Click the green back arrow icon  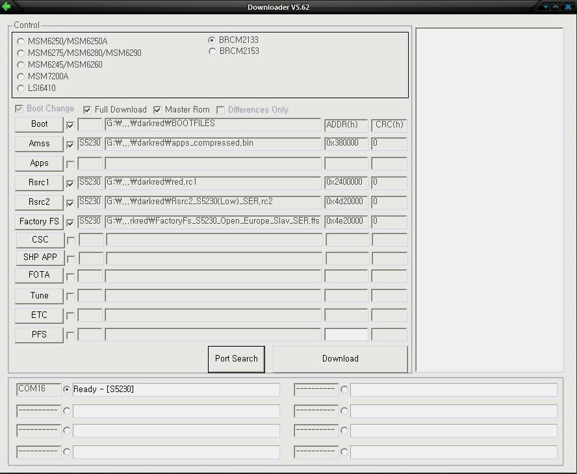click(x=6, y=7)
